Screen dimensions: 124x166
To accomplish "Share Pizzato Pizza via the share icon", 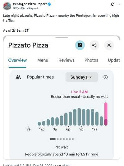I will pyautogui.click(x=94, y=45).
